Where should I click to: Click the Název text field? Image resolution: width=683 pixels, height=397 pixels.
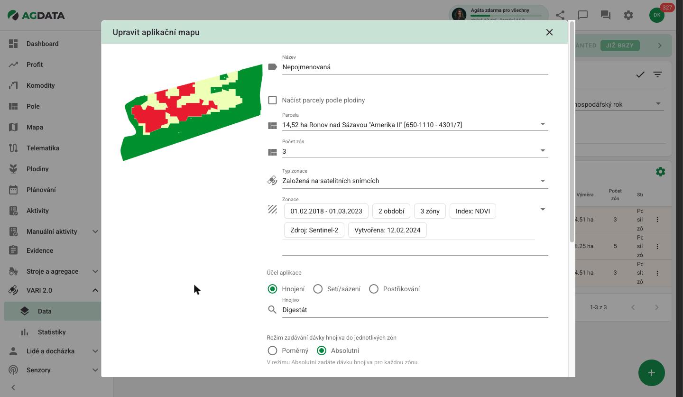point(415,67)
